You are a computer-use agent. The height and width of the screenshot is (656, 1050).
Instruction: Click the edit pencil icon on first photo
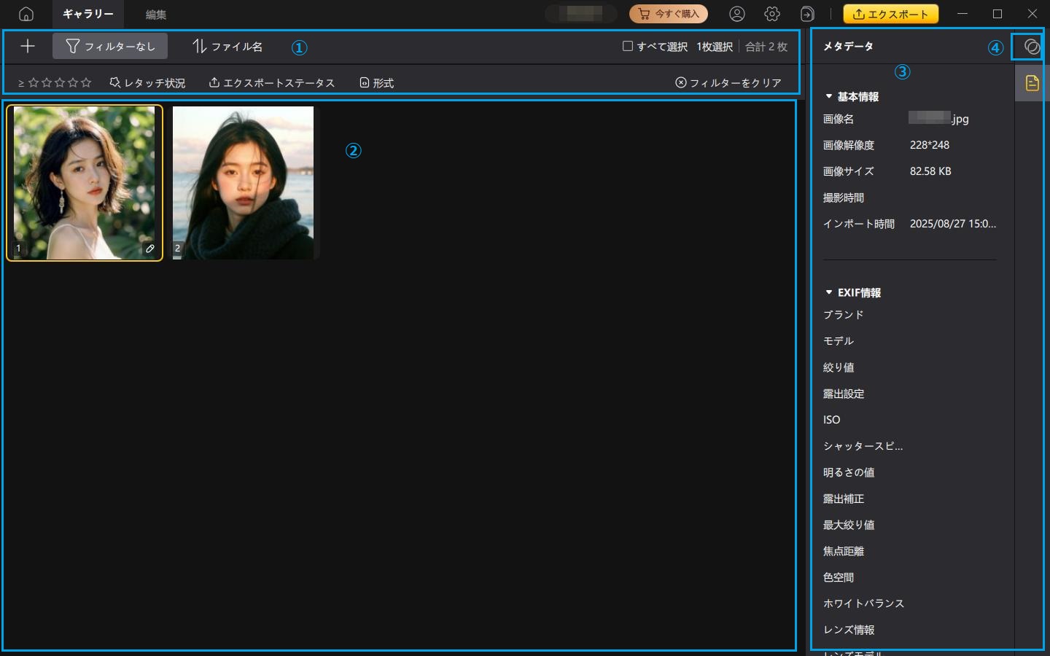pos(150,249)
